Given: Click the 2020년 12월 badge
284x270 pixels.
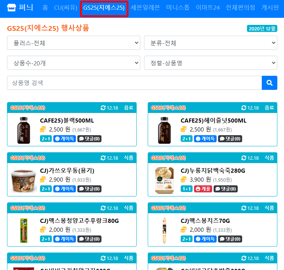Looking at the screenshot, I should [x=262, y=29].
